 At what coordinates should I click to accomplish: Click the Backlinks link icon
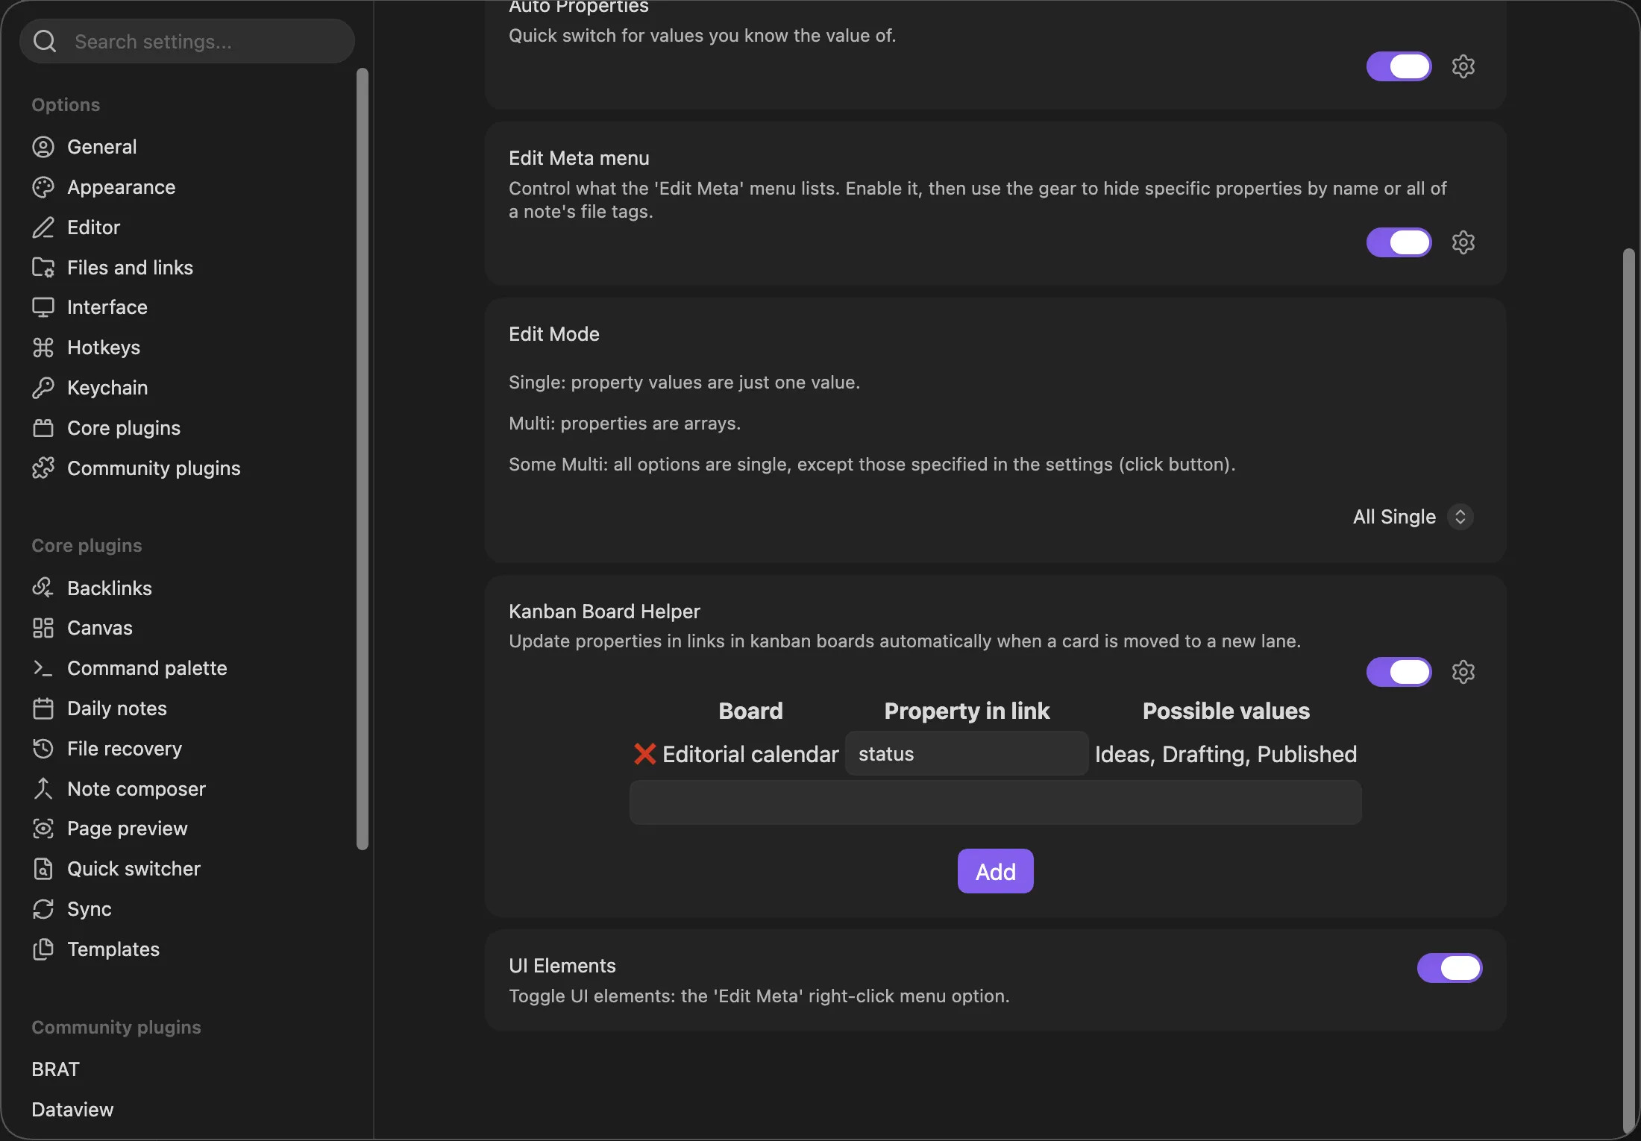click(x=43, y=588)
